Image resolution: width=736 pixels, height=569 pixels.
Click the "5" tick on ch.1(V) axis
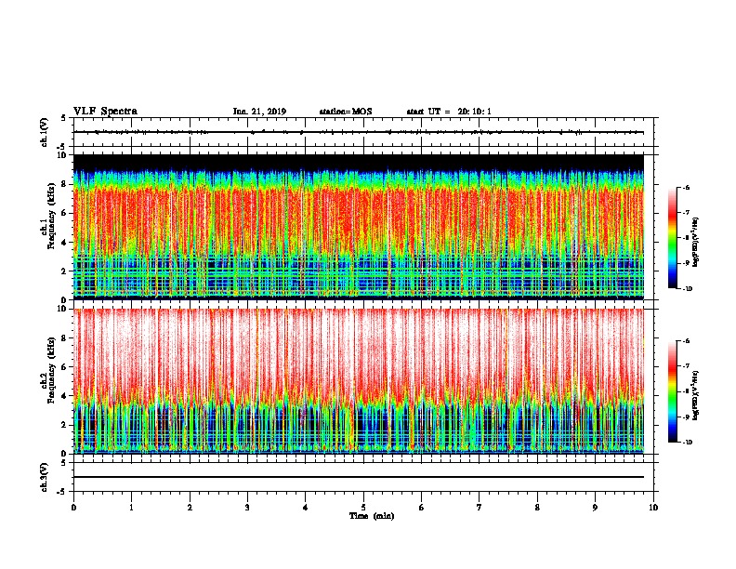click(64, 118)
